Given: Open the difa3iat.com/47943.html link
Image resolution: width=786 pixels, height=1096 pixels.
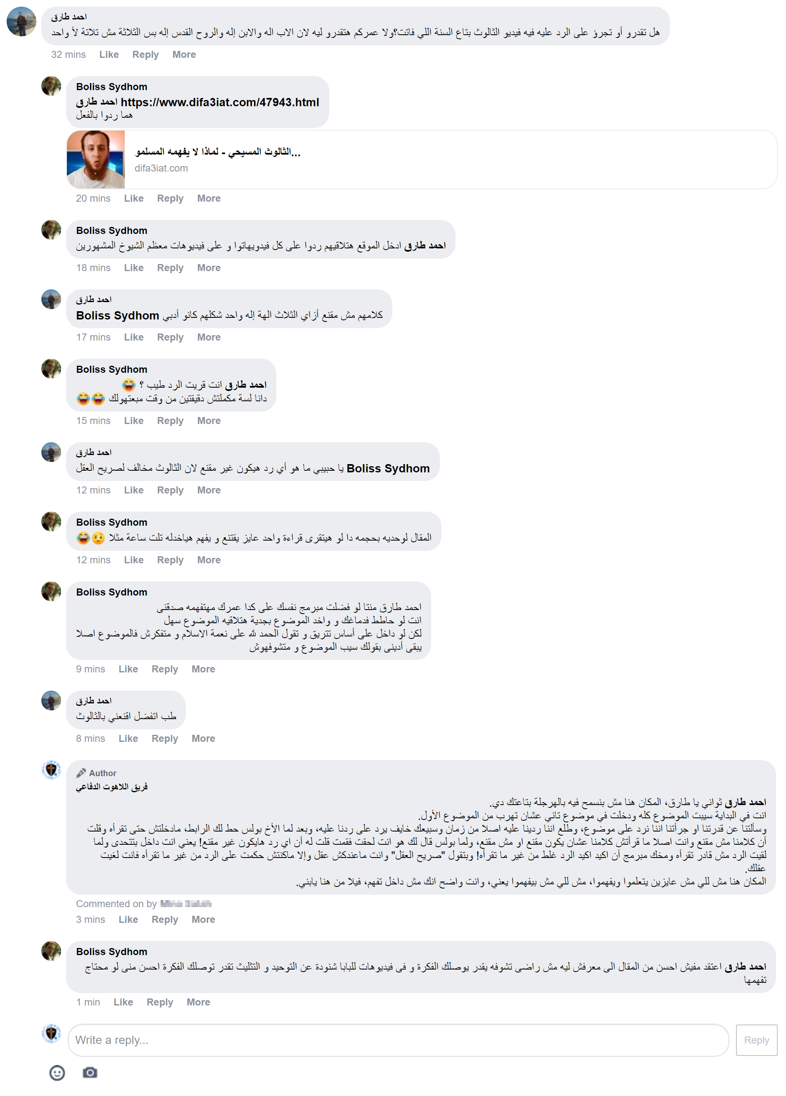Looking at the screenshot, I should (220, 102).
